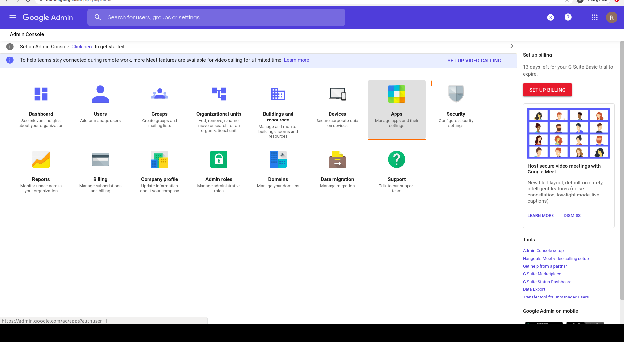Viewport: 624px width, 342px height.
Task: Open the Security shield icon
Action: click(x=456, y=94)
